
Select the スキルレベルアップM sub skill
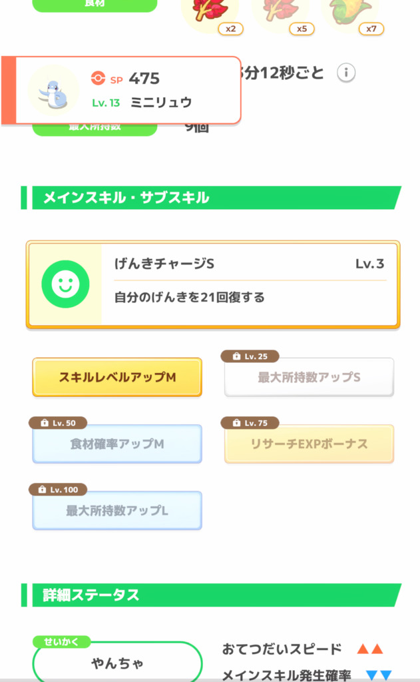(x=117, y=378)
